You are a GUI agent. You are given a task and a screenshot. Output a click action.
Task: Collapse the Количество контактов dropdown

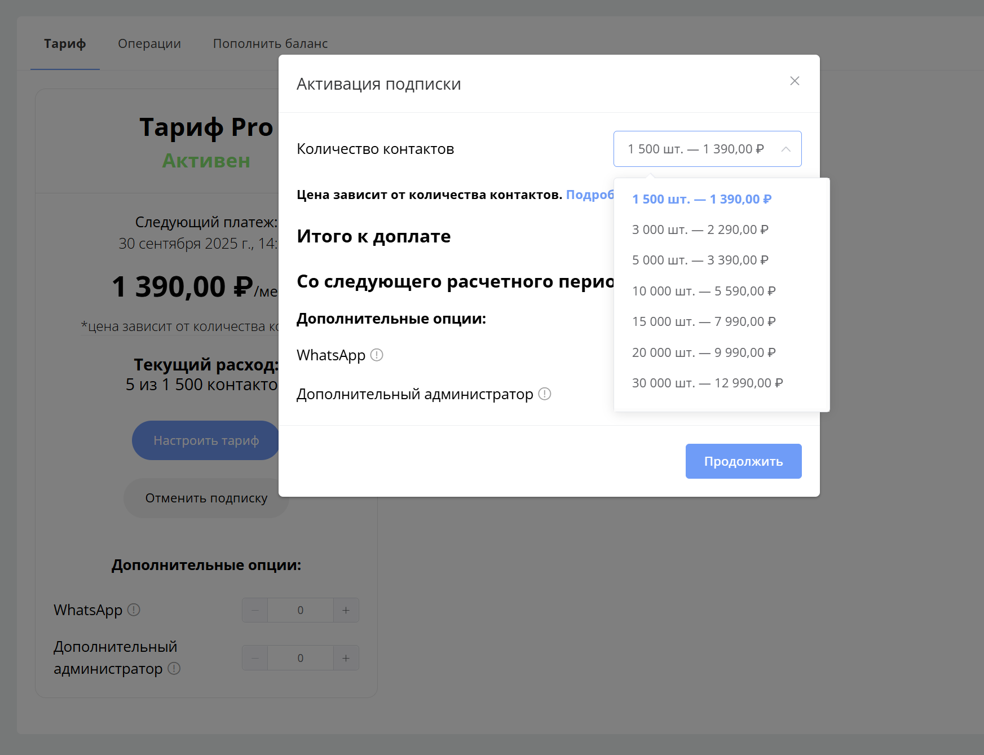coord(786,149)
